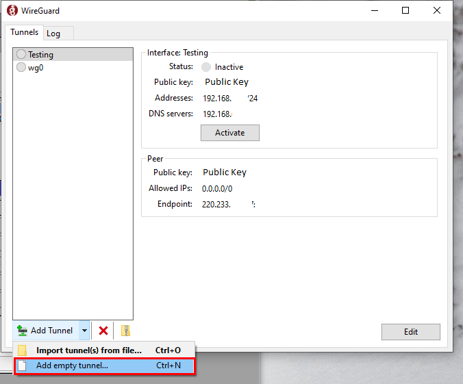
Task: Close the WireGuard window
Action: coord(437,11)
